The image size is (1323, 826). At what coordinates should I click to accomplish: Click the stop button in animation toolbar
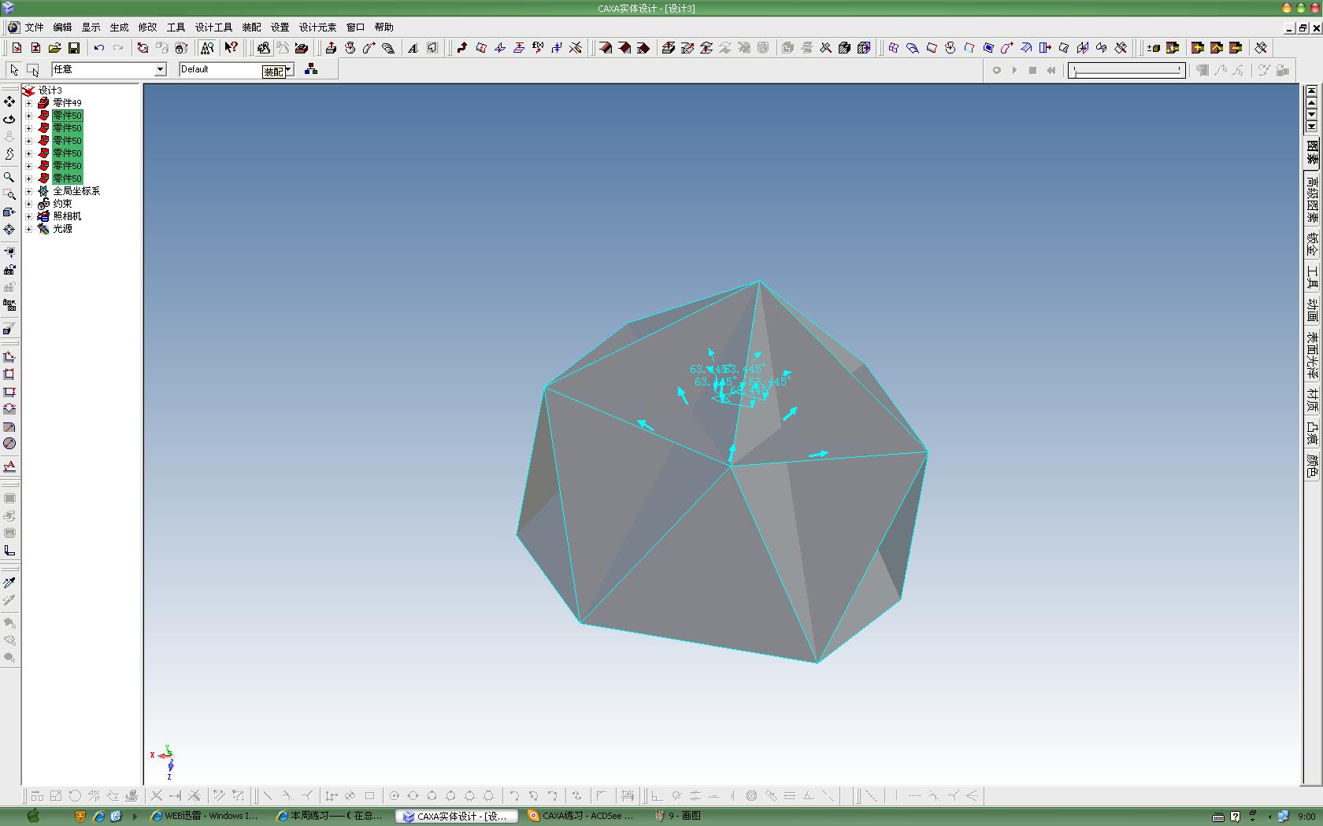pyautogui.click(x=1032, y=70)
